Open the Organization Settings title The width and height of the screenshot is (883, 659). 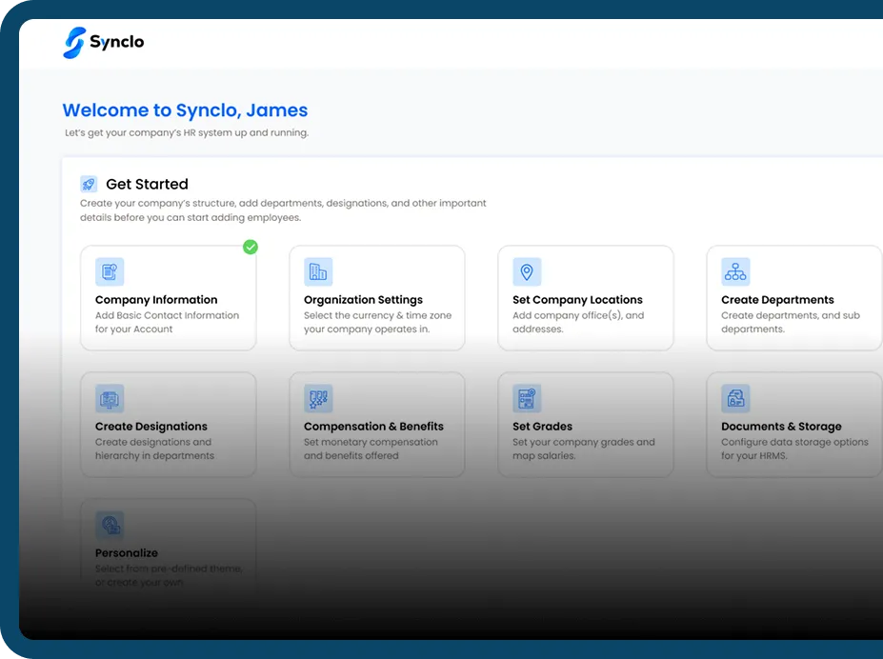tap(363, 300)
